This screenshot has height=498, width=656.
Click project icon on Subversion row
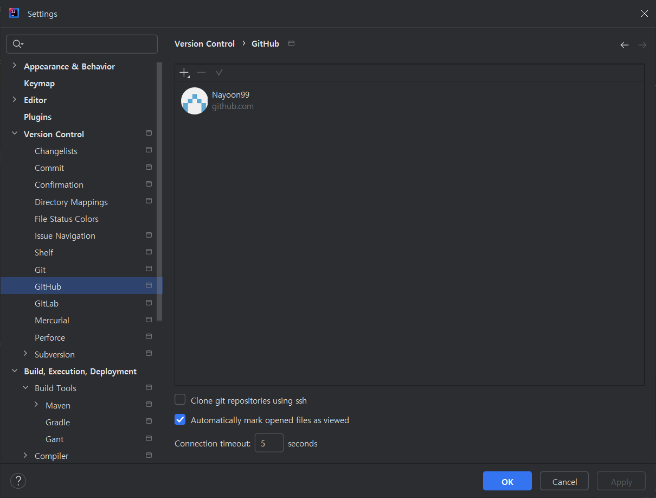coord(149,354)
